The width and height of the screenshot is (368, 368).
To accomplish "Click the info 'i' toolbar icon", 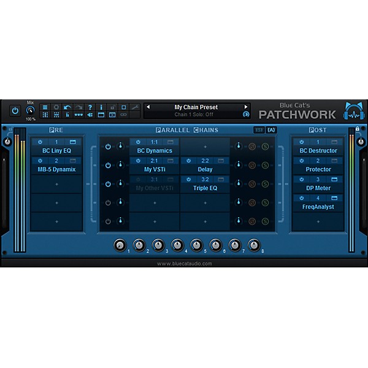I will coord(101,107).
